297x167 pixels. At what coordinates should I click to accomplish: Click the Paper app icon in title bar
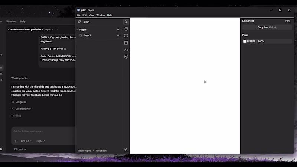click(78, 10)
